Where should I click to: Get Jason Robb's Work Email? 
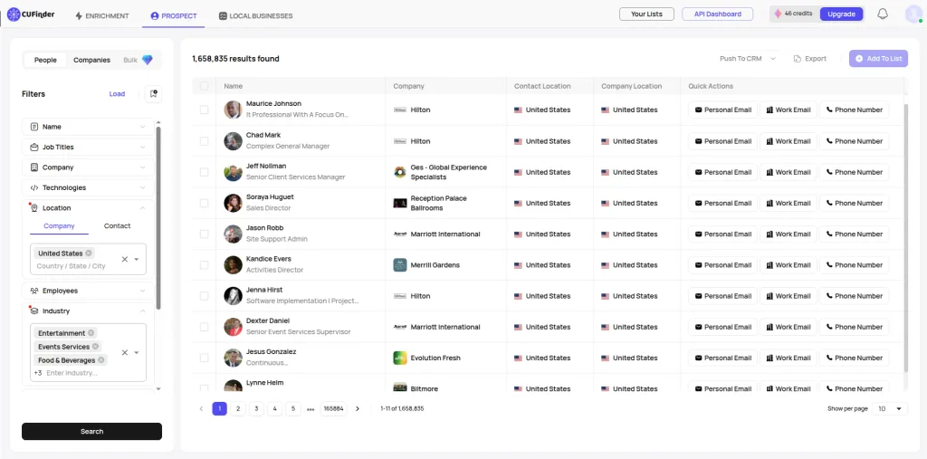(x=788, y=234)
